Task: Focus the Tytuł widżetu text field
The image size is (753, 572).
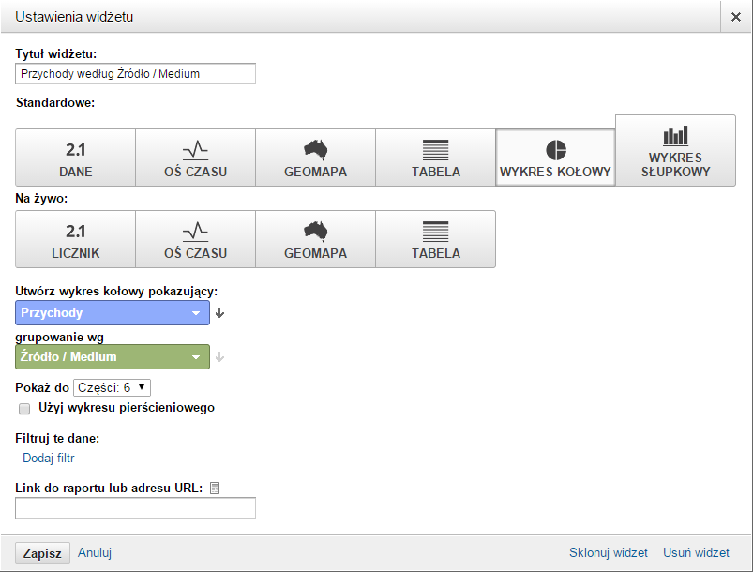Action: [x=135, y=74]
